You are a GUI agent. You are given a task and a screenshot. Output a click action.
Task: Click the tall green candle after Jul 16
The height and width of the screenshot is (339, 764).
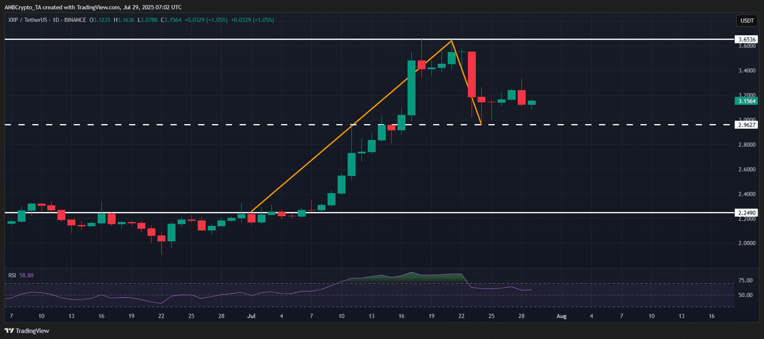point(411,87)
